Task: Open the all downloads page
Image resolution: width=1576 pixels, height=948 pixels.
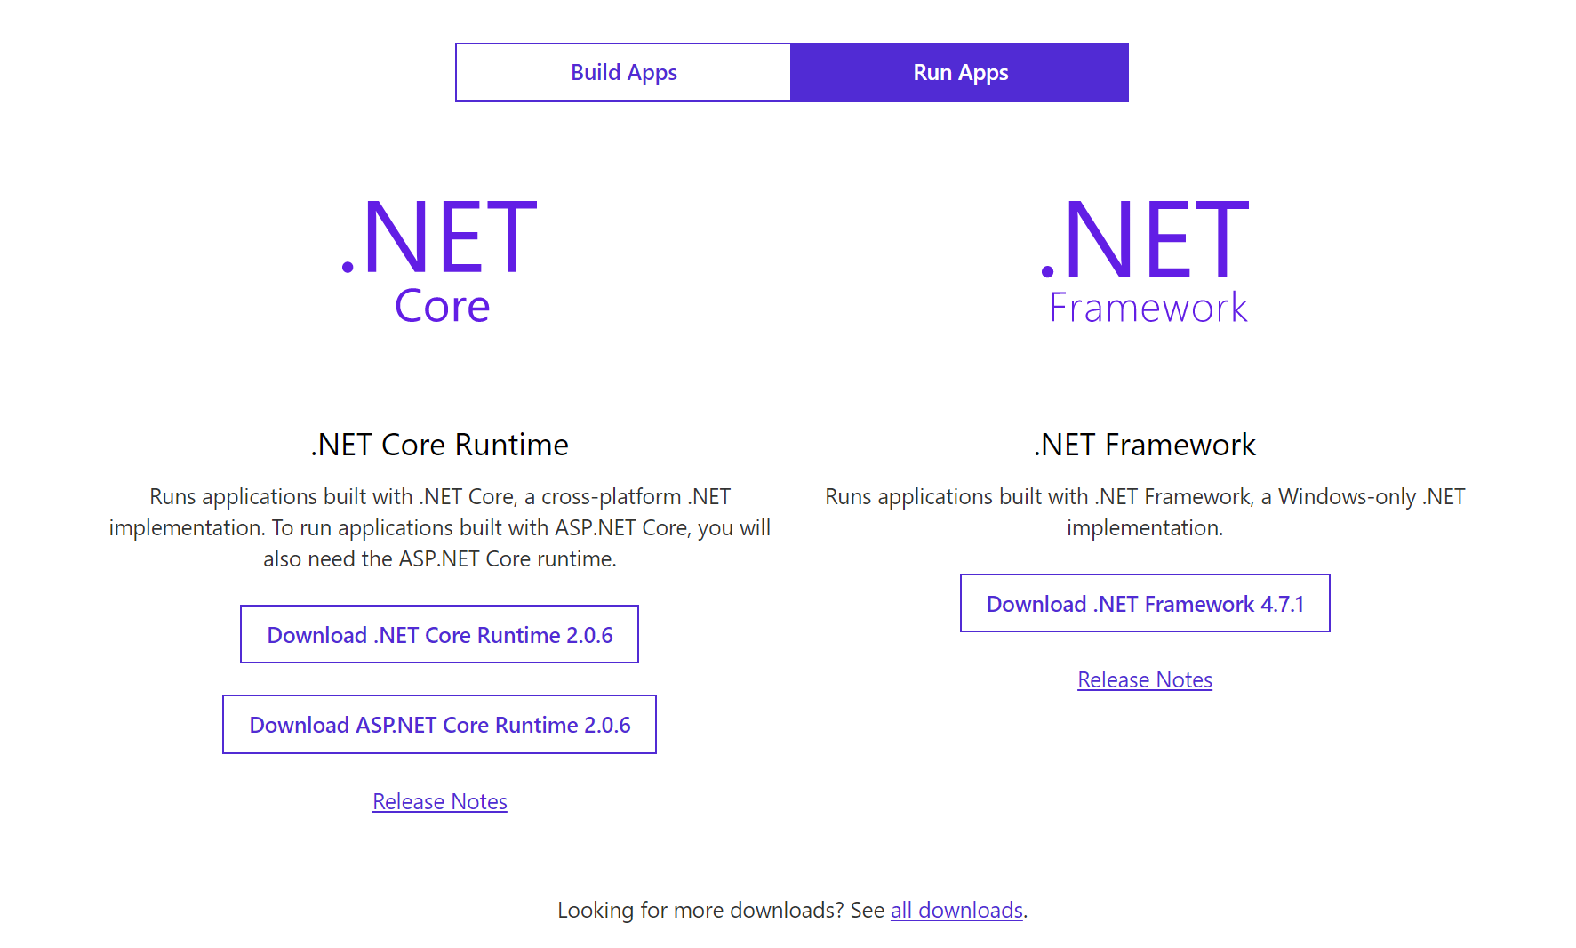Action: click(x=956, y=910)
